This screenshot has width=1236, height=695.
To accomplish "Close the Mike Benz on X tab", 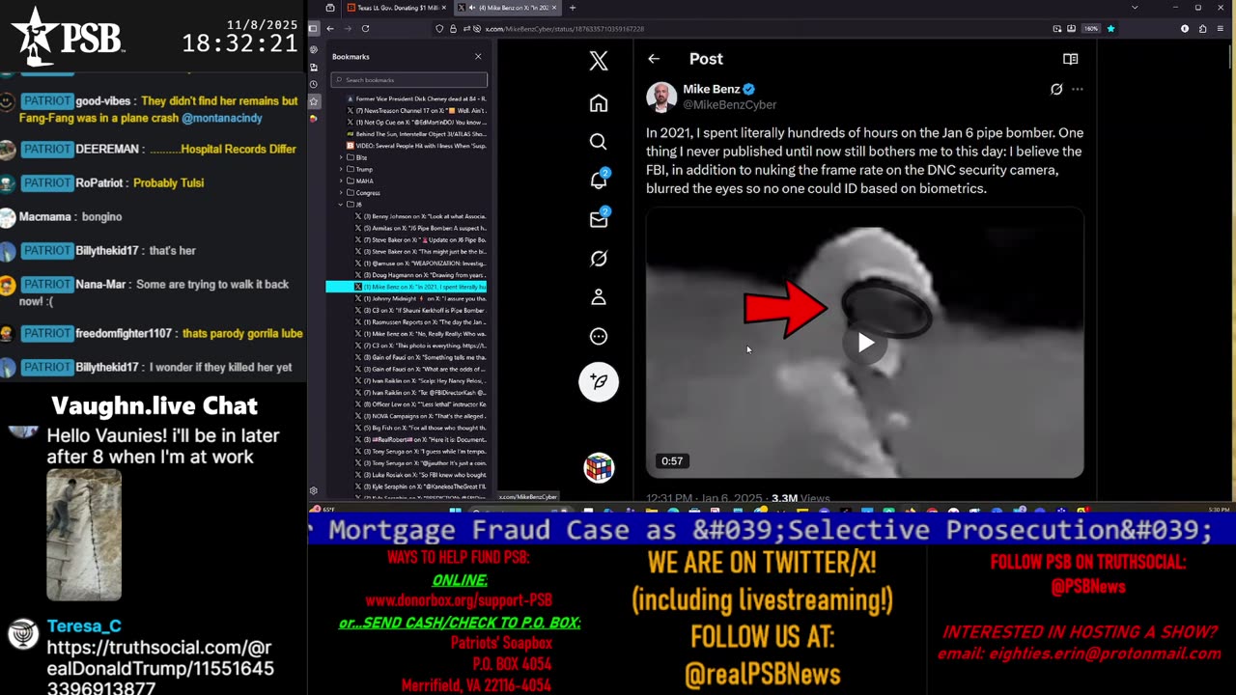I will click(x=555, y=8).
